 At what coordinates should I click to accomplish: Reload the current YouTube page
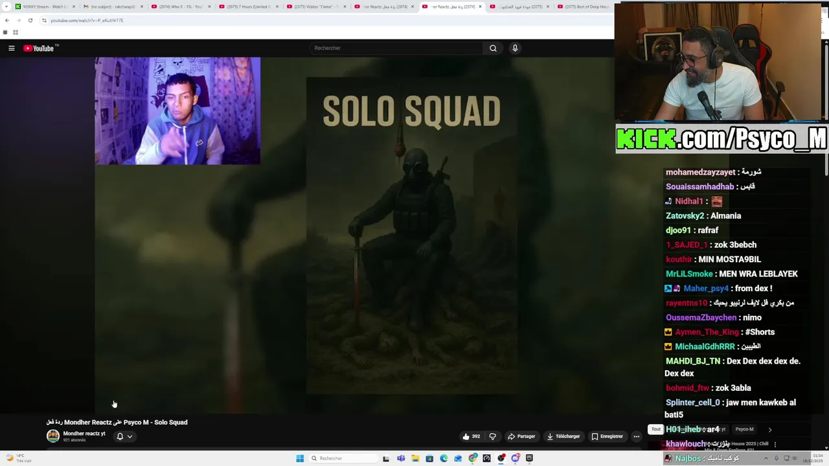click(x=30, y=20)
